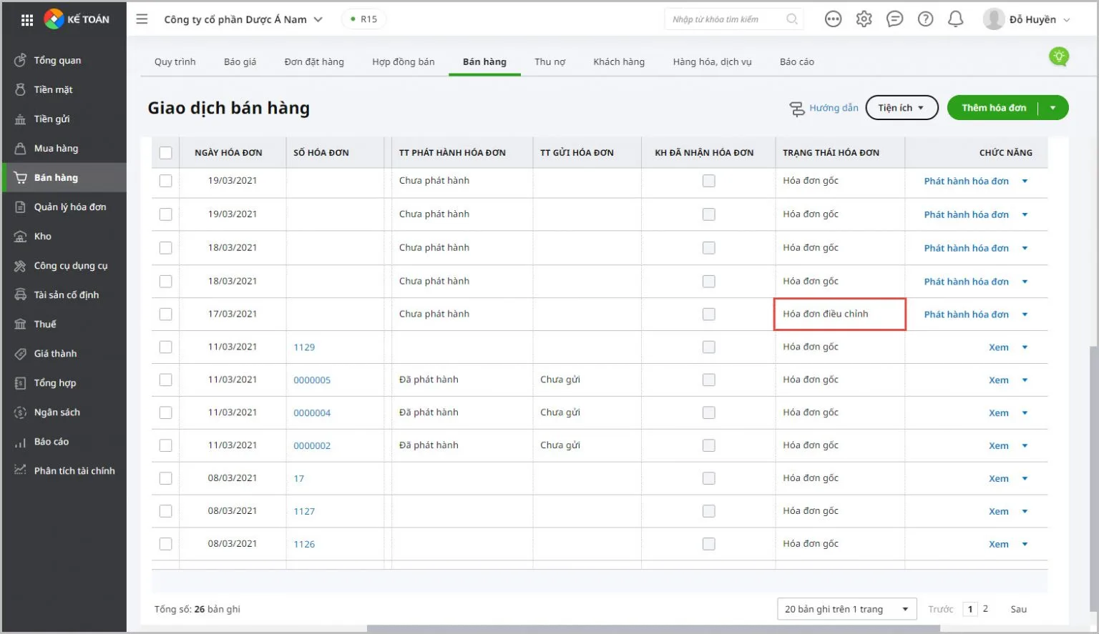1099x634 pixels.
Task: Click the help question mark icon
Action: tap(925, 19)
